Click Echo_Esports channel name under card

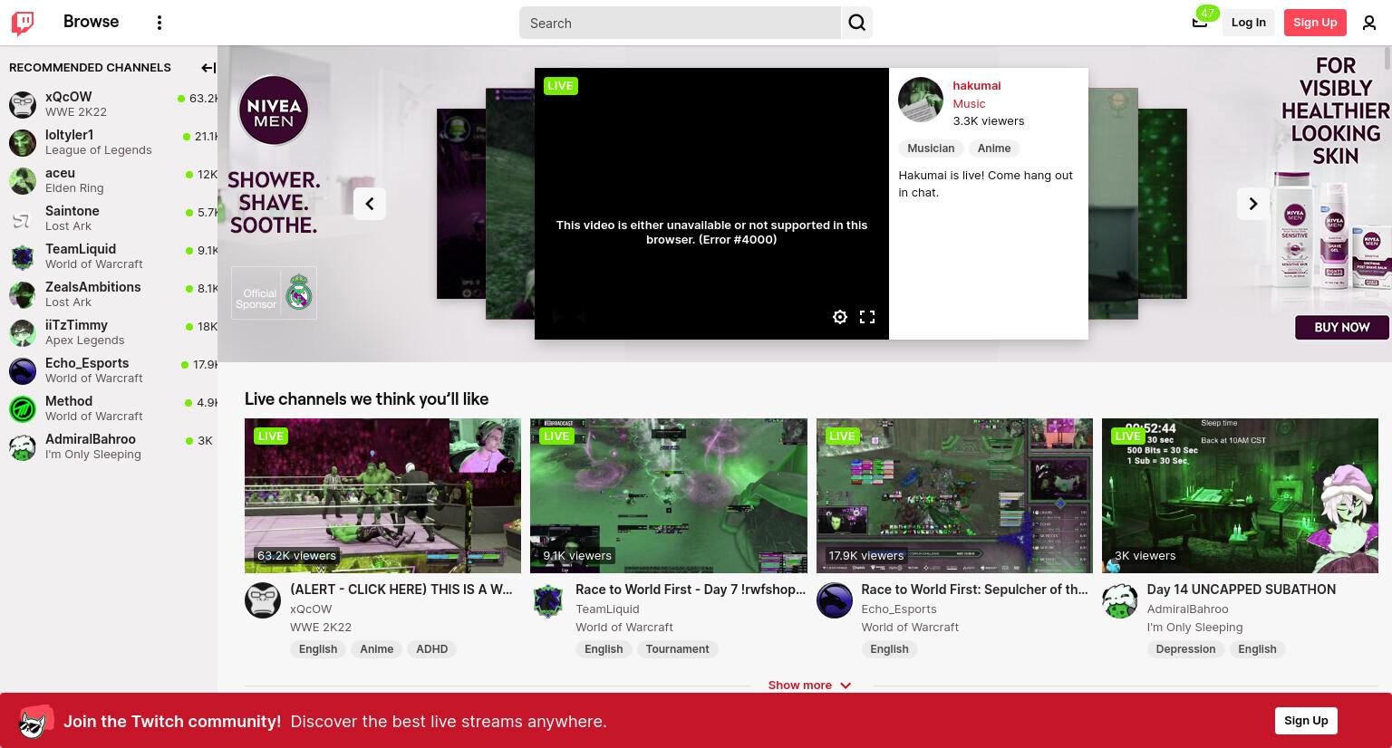[899, 609]
